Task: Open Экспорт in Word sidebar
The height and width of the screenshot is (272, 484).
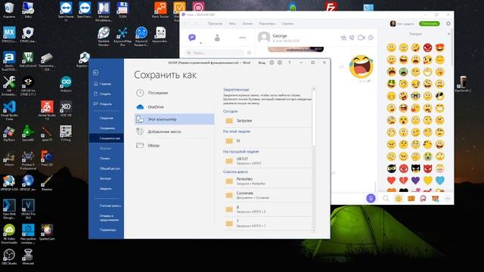Action: [105, 178]
